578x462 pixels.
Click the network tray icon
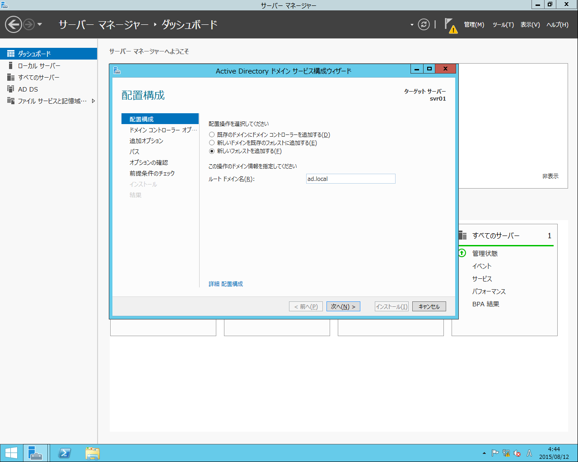click(x=506, y=453)
